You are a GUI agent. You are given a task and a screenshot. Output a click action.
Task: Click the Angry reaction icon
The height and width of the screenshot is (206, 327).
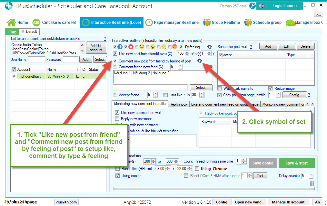coord(175,47)
